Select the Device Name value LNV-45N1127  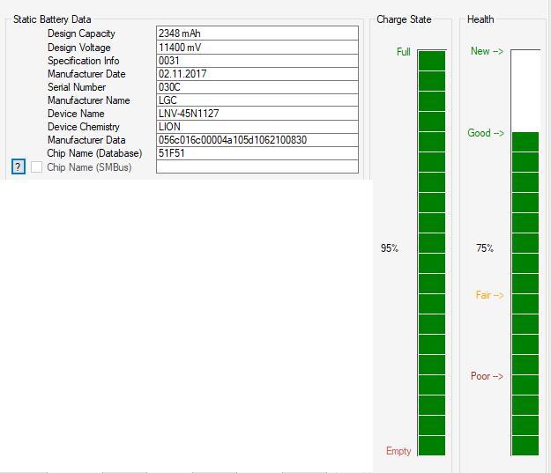257,114
